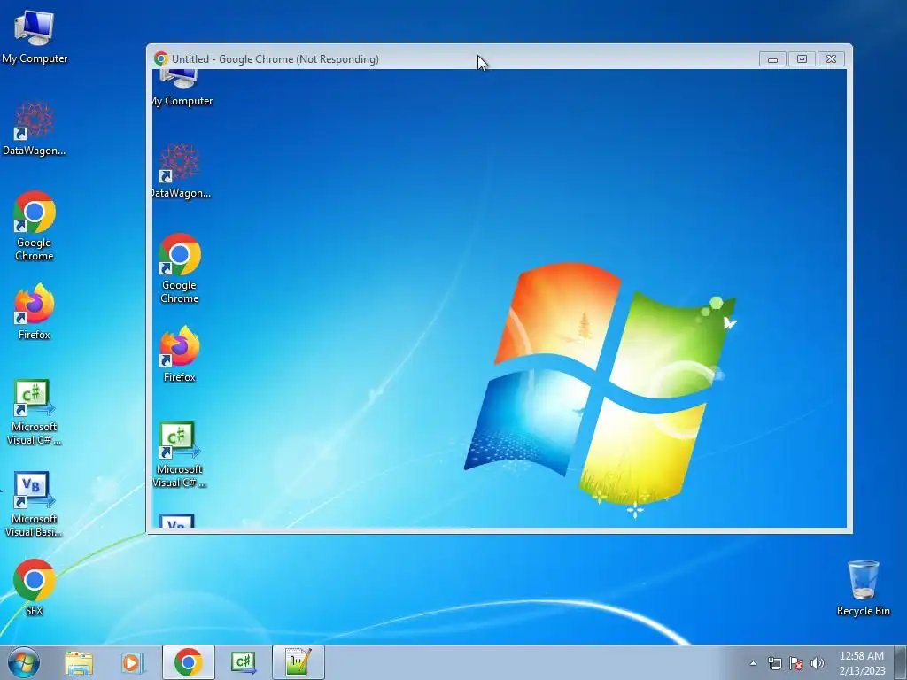Click My Computer inside the Chrome window
This screenshot has height=680, width=907.
182,89
